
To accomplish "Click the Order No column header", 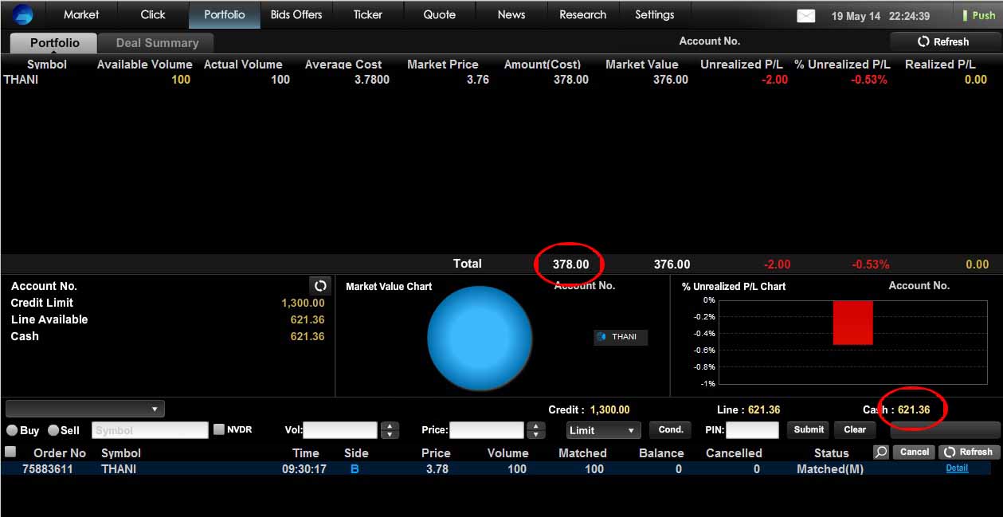I will (60, 452).
